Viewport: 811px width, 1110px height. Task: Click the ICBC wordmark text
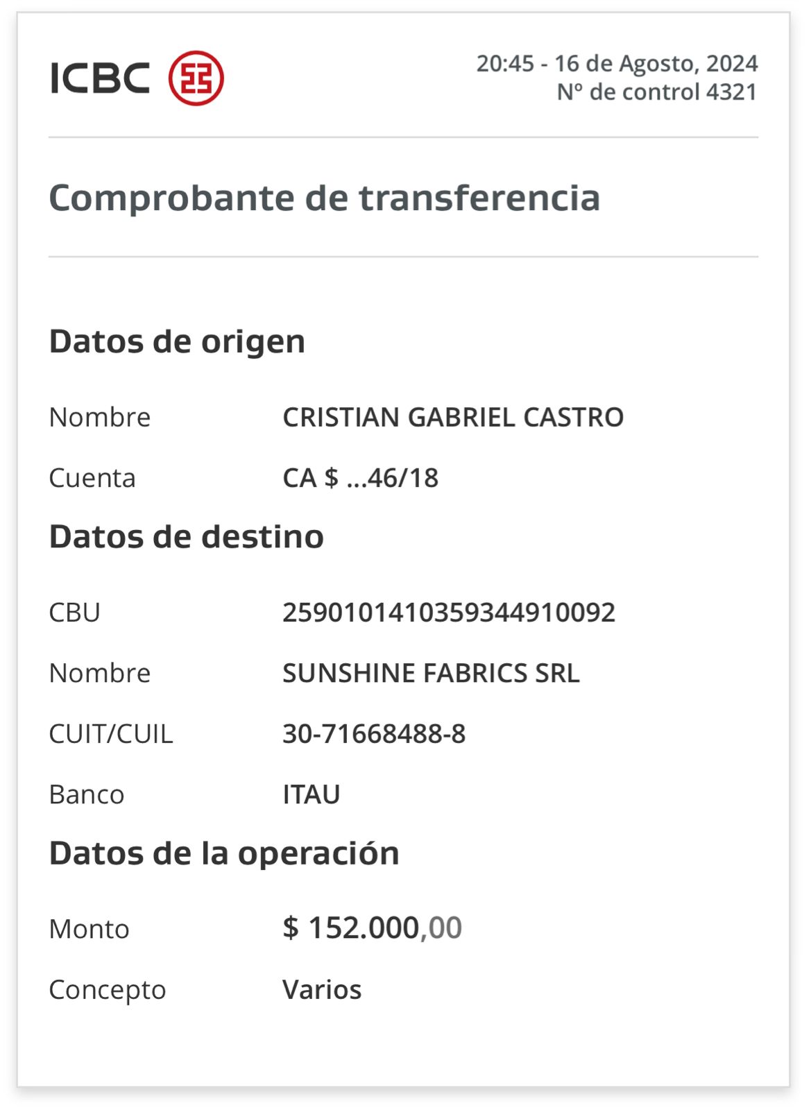tap(100, 78)
